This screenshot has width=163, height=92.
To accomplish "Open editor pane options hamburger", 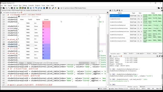I will [x=107, y=13].
